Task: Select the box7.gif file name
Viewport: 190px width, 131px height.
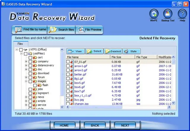Action: point(80,91)
